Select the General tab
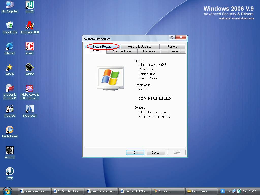This screenshot has height=195, width=260. point(95,51)
